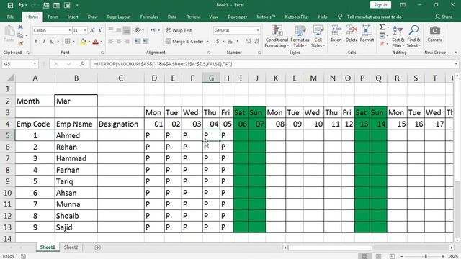The image size is (461, 259).
Task: Decrease indent in Alignment group
Action: pos(138,42)
